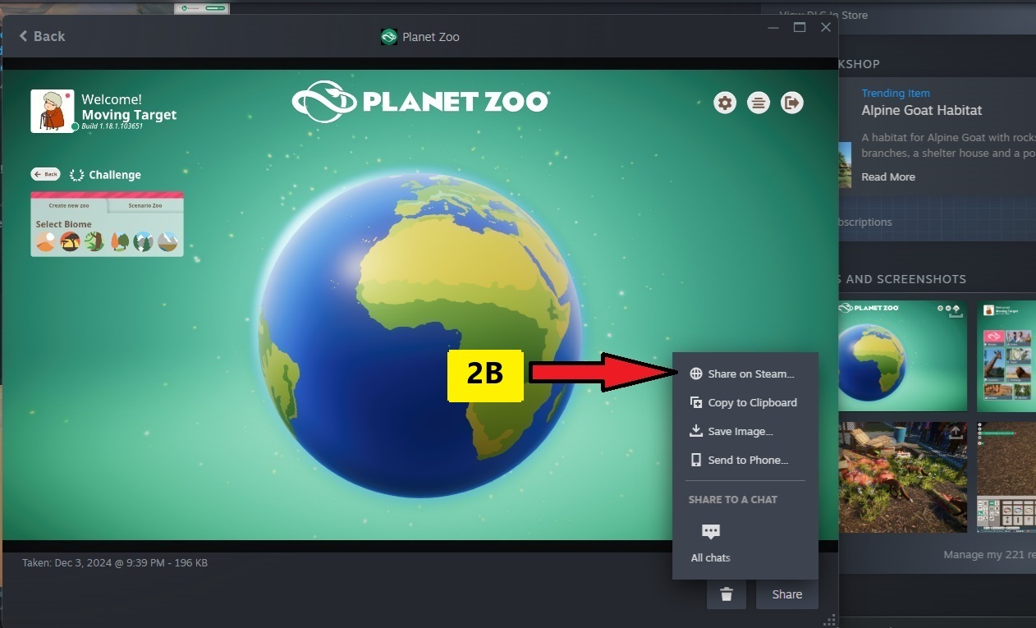The width and height of the screenshot is (1036, 628).
Task: Select the Create new zoo tab
Action: tap(69, 205)
